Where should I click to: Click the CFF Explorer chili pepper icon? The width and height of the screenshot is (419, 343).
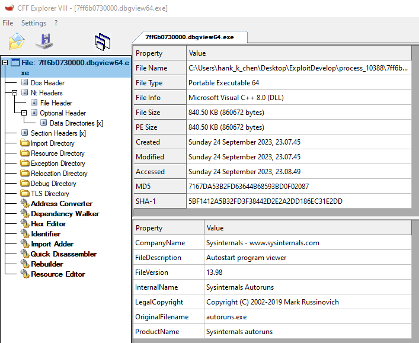(x=9, y=8)
